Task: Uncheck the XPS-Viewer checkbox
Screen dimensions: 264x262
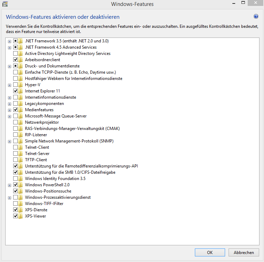Action: (x=15, y=216)
